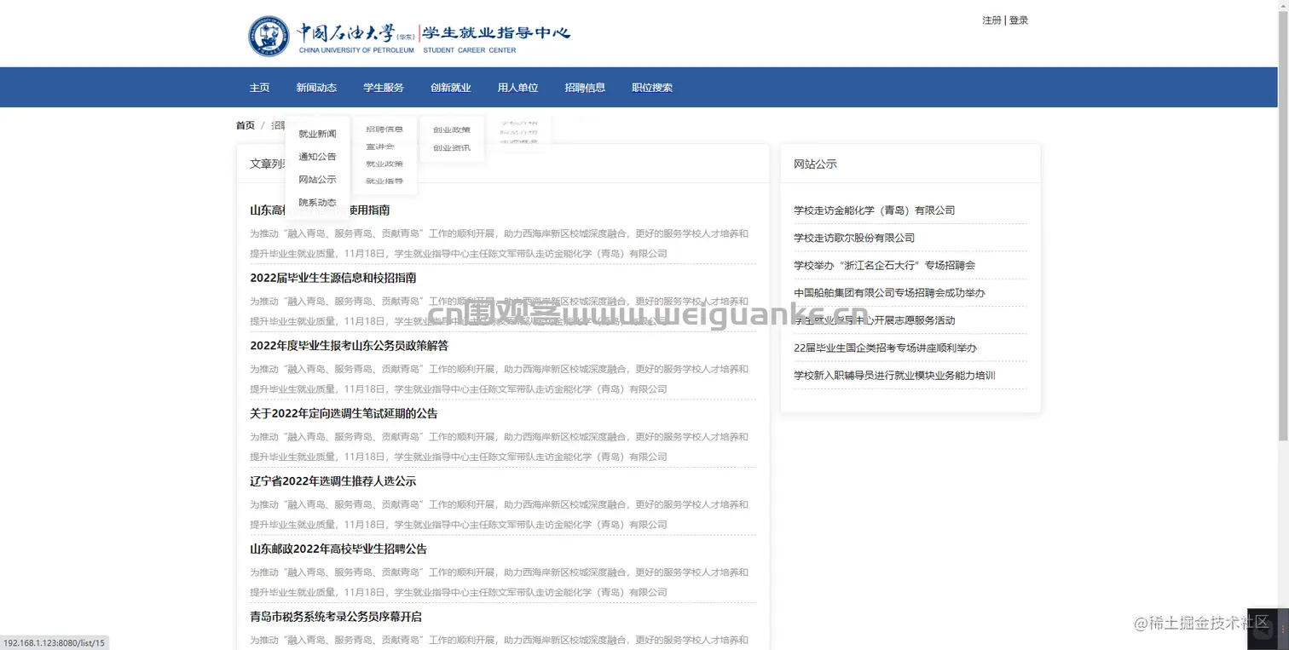Open article 2022年度毕业生报考山东公务员政策解答
Viewport: 1289px width, 650px height.
coord(349,346)
